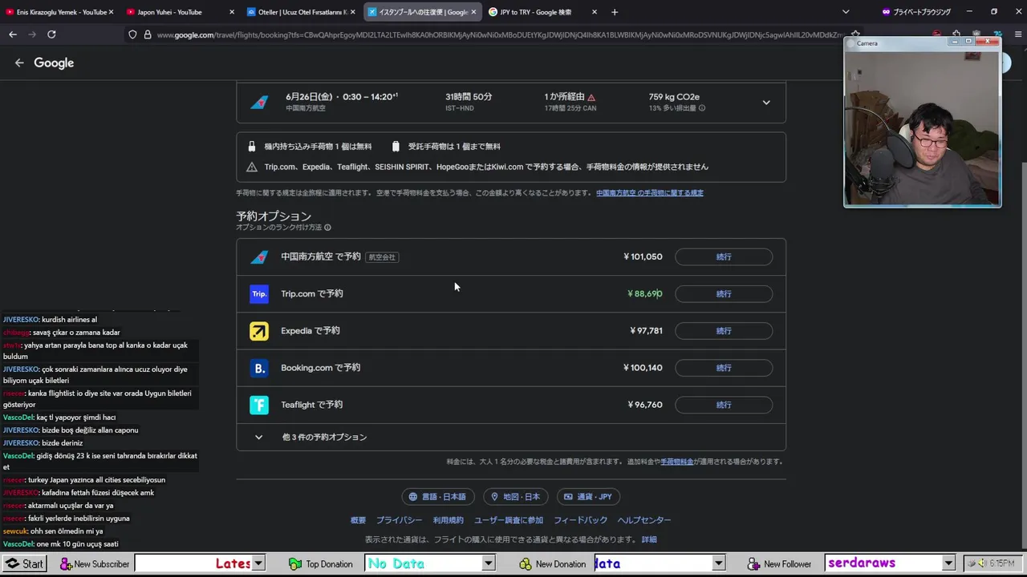Viewport: 1027px width, 577px height.
Task: Click the Trip.com logo icon
Action: point(259,294)
